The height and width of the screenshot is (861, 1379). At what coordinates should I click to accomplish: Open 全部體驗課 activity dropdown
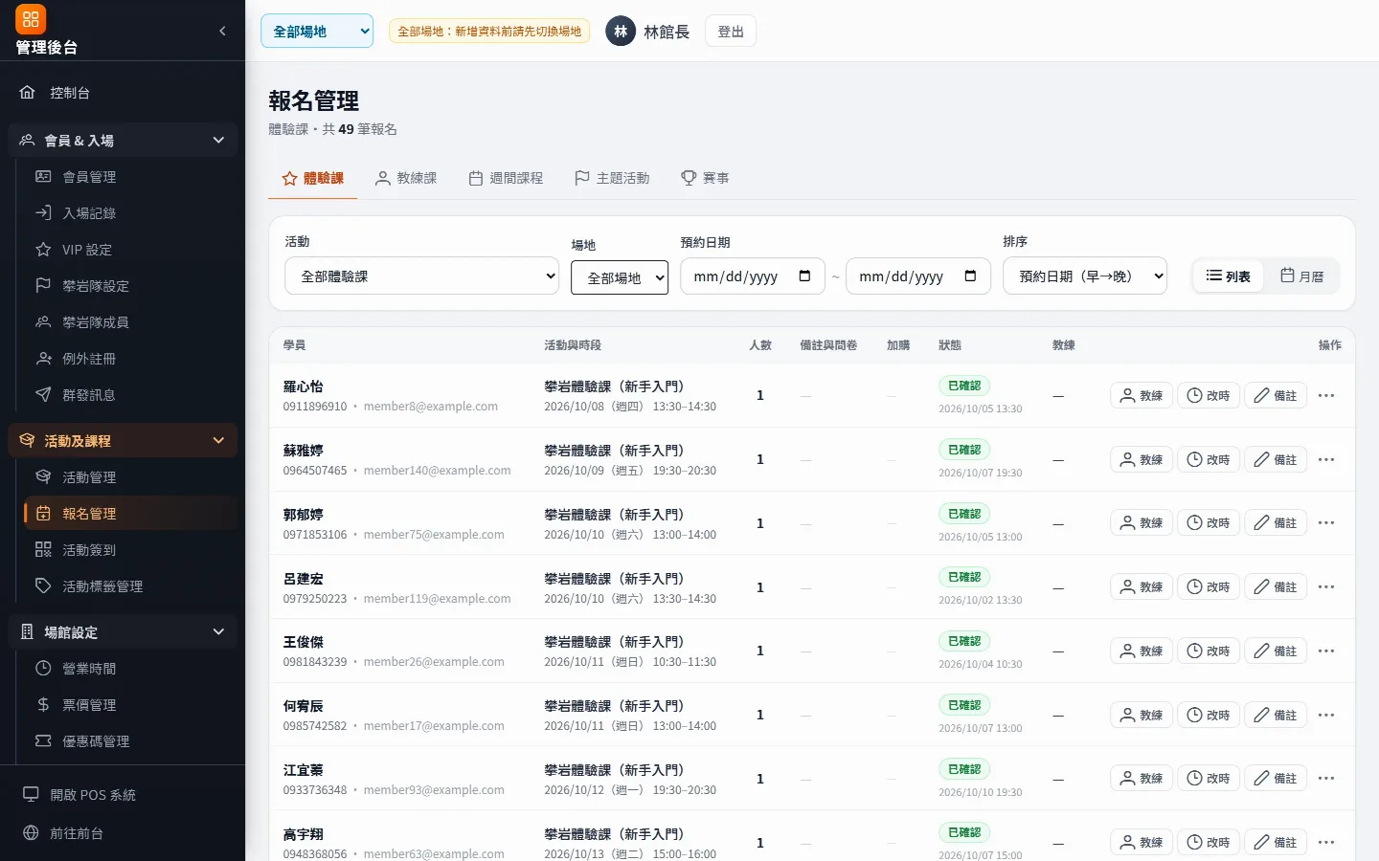point(422,276)
